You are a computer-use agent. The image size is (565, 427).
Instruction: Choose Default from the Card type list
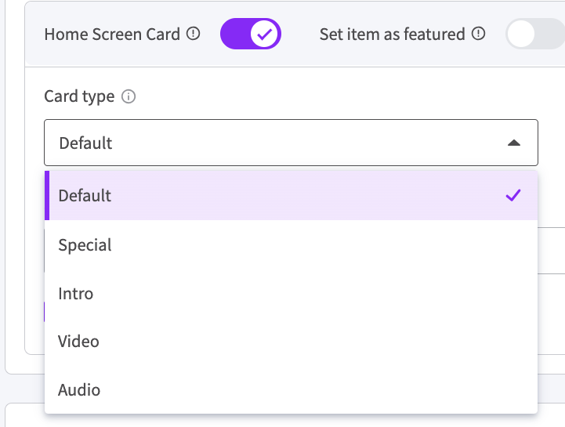pos(85,196)
